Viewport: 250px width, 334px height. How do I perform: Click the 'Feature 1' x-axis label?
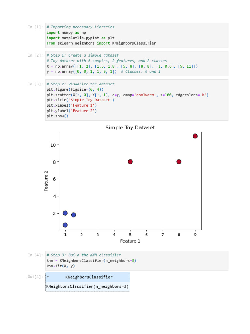tap(130, 241)
